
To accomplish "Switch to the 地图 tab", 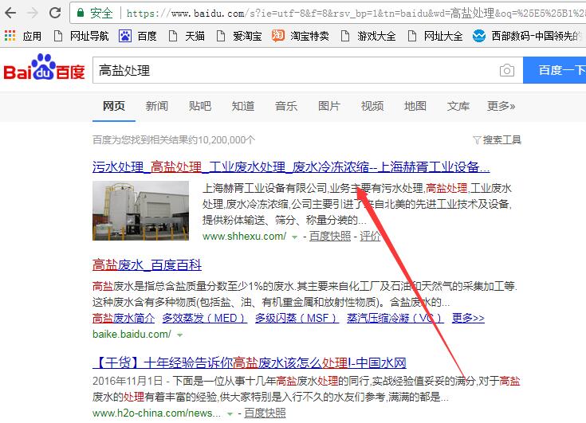I will tap(415, 106).
